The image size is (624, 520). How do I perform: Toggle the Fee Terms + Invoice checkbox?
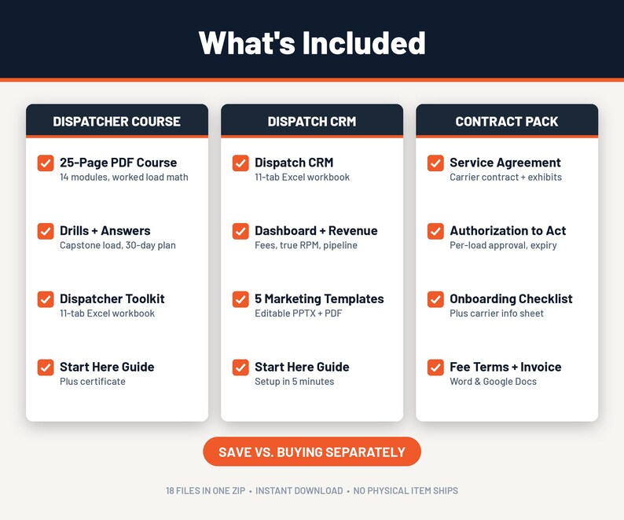tap(435, 368)
